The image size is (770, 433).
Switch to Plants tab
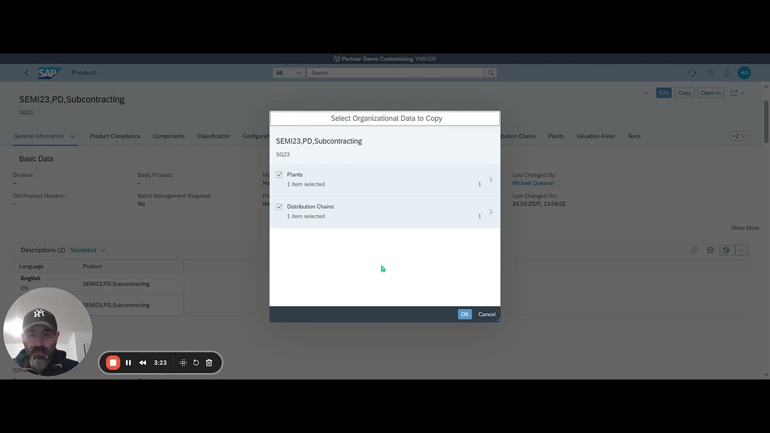tap(556, 137)
